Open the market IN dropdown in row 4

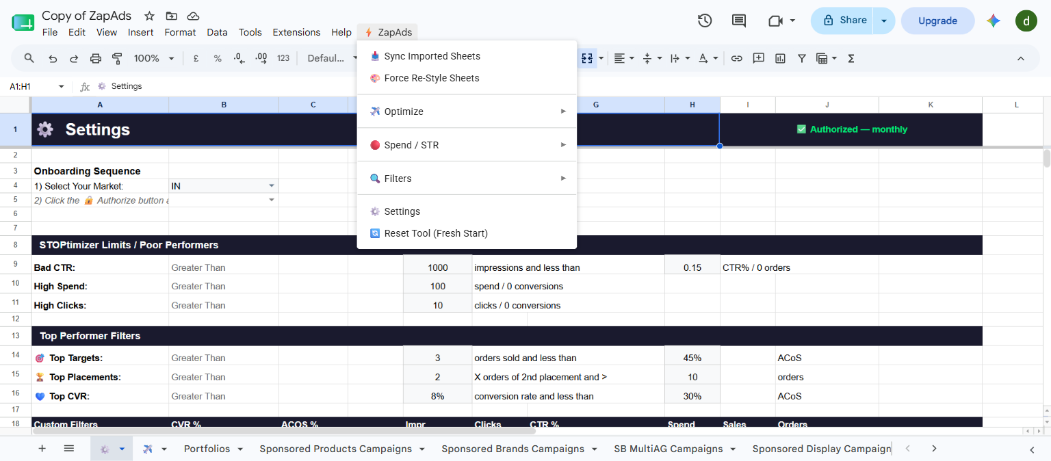[272, 186]
